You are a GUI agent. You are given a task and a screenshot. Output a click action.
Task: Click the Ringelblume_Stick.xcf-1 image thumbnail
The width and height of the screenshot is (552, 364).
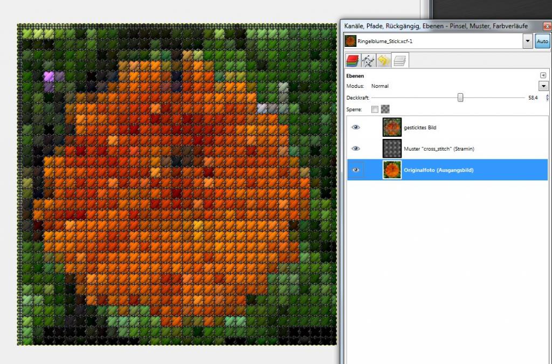click(350, 41)
